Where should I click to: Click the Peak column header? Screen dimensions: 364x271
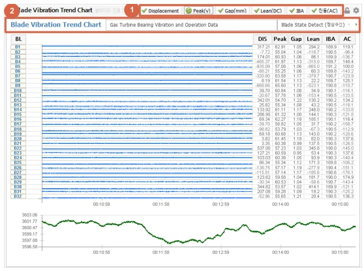(x=280, y=39)
